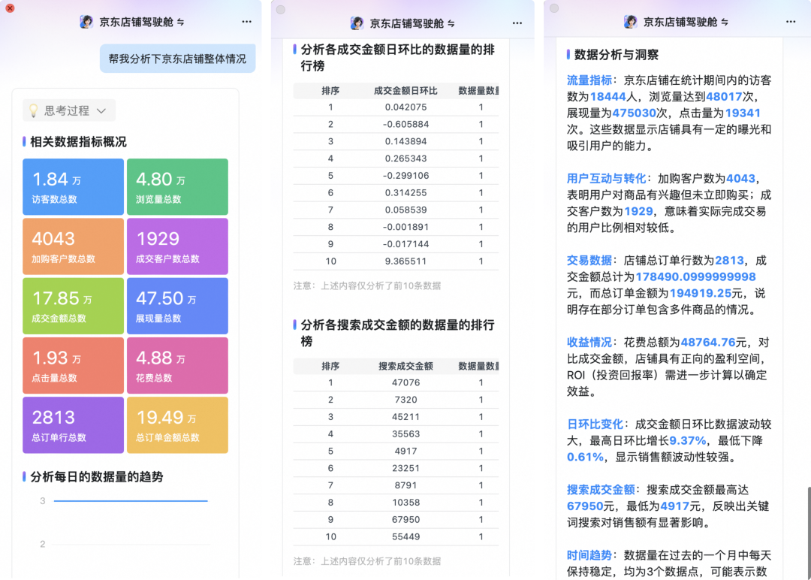
Task: Click the value 55449 in search table
Action: 405,536
